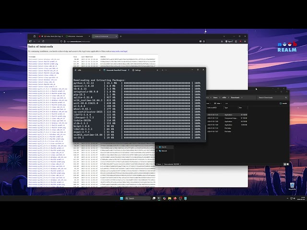The image size is (307, 230).
Task: Switch Explorer to large thumbnails view icon
Action: pyautogui.click(x=288, y=164)
